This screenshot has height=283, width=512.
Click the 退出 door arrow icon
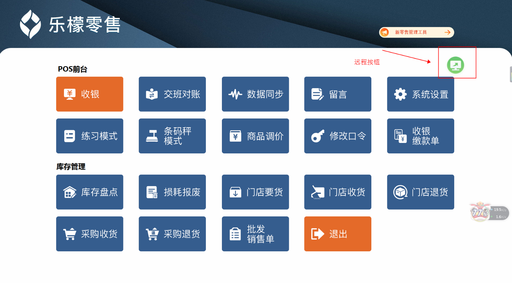318,234
